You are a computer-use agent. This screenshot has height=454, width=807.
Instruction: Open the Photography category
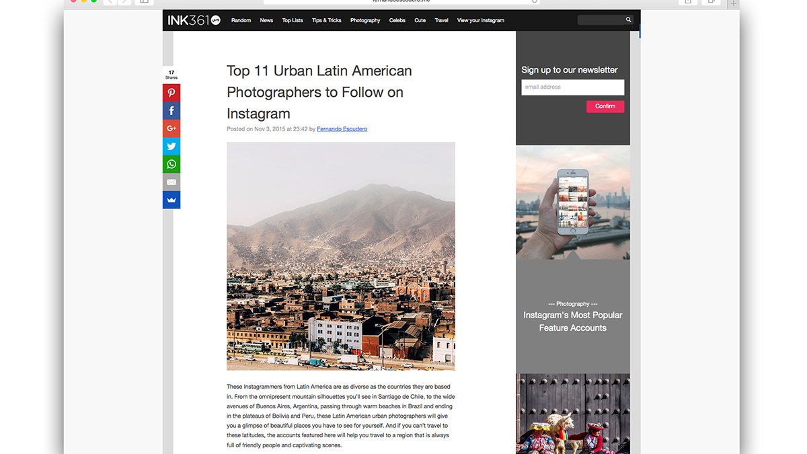click(x=365, y=20)
